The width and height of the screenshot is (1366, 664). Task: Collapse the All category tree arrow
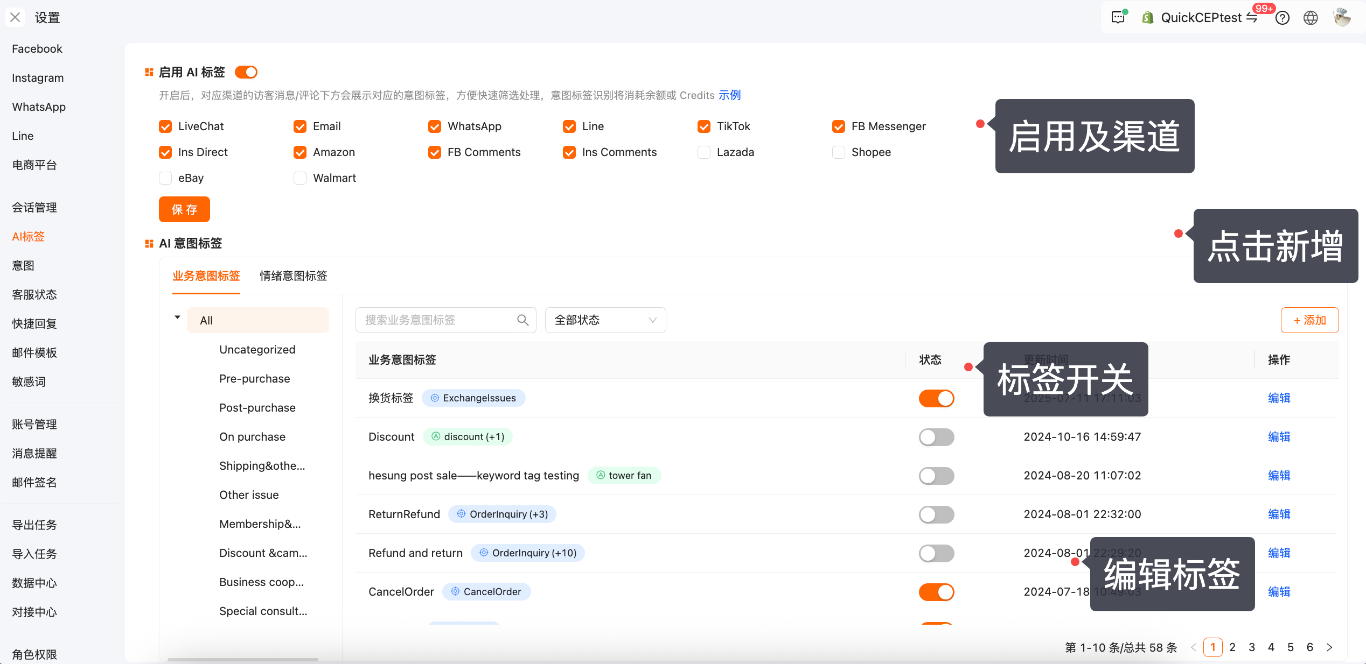point(177,317)
